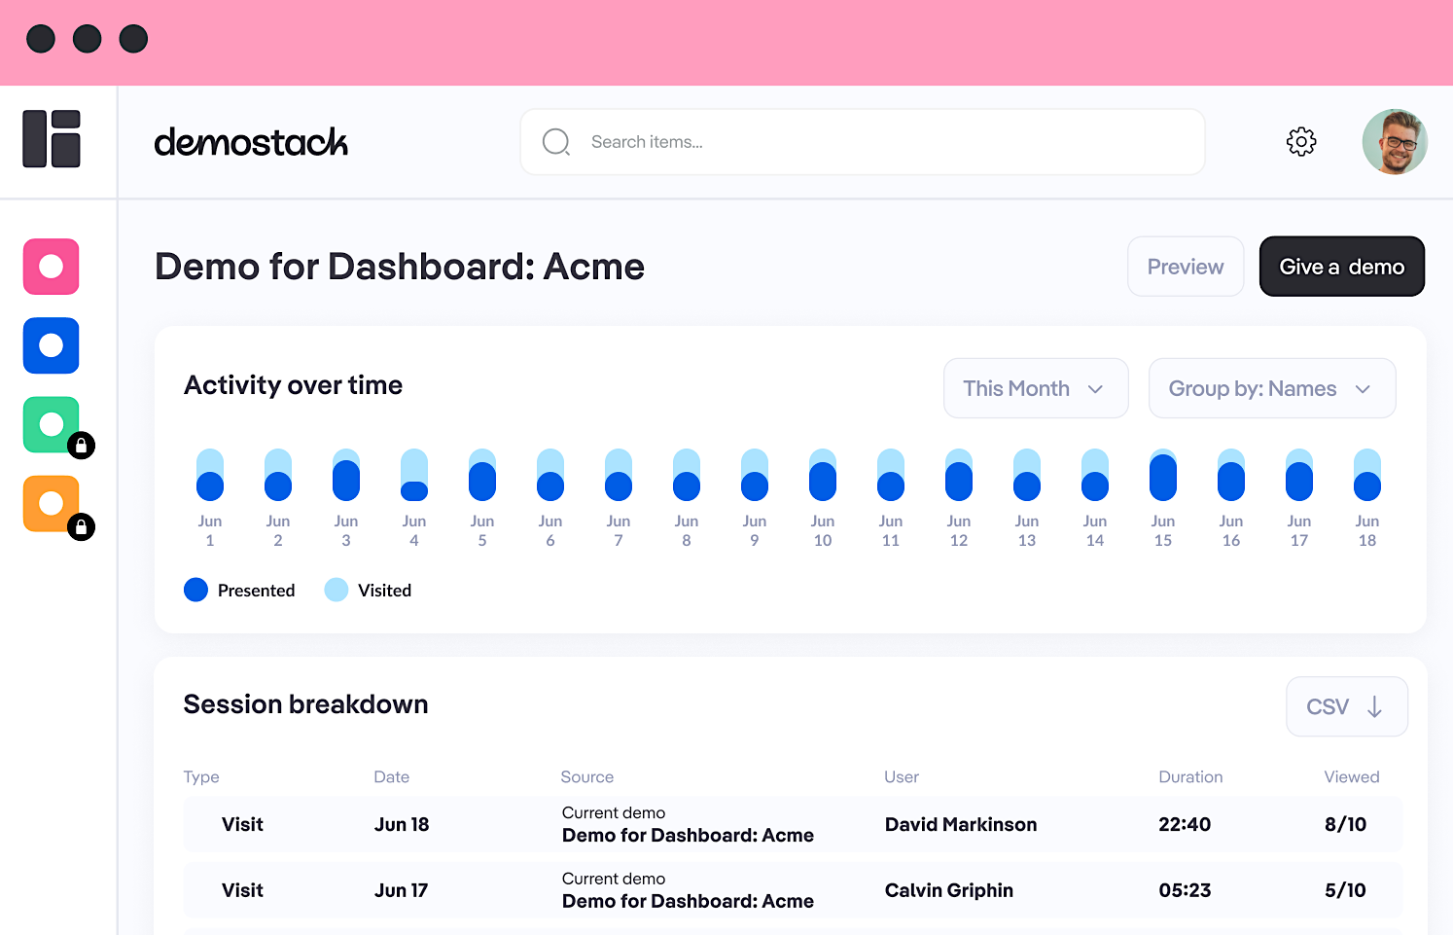Toggle the Visited legend item
1453x935 pixels.
[x=368, y=590]
